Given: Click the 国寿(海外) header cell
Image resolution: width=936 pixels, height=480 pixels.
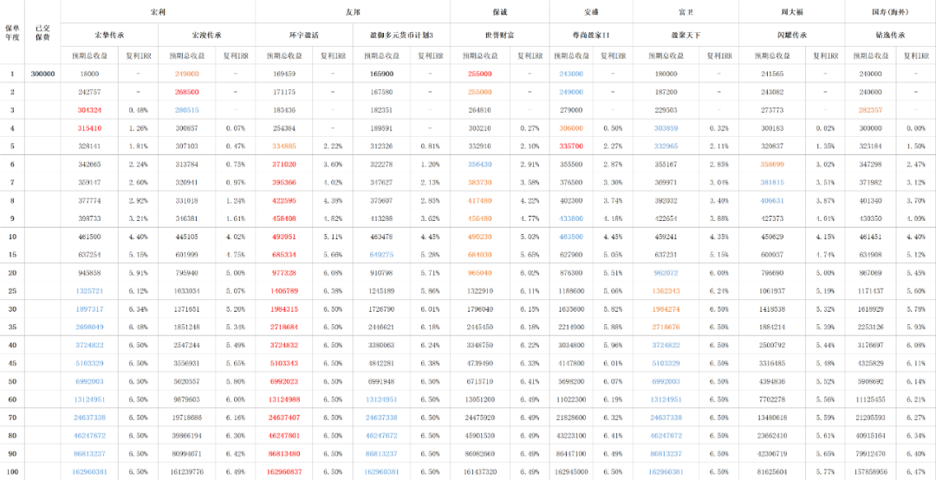Looking at the screenshot, I should (890, 12).
